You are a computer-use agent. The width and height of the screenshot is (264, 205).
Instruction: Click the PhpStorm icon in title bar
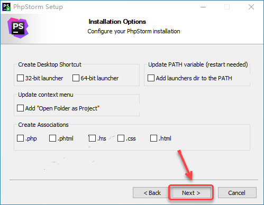6,7
